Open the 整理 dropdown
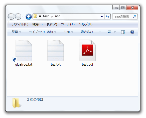146x118 pixels. point(16,32)
